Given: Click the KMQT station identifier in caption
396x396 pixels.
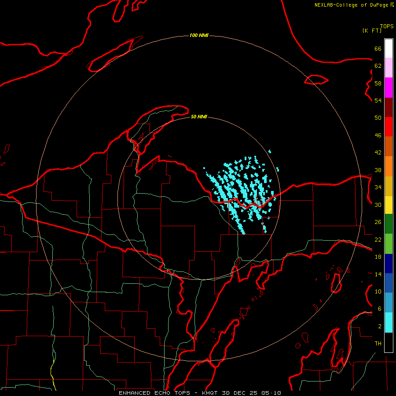Looking at the screenshot, I should pyautogui.click(x=209, y=393).
